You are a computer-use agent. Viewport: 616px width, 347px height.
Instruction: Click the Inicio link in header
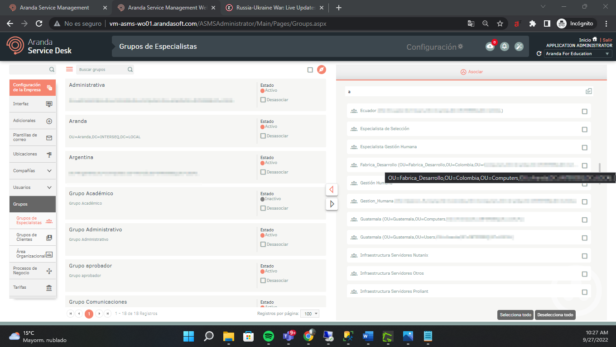(x=585, y=40)
